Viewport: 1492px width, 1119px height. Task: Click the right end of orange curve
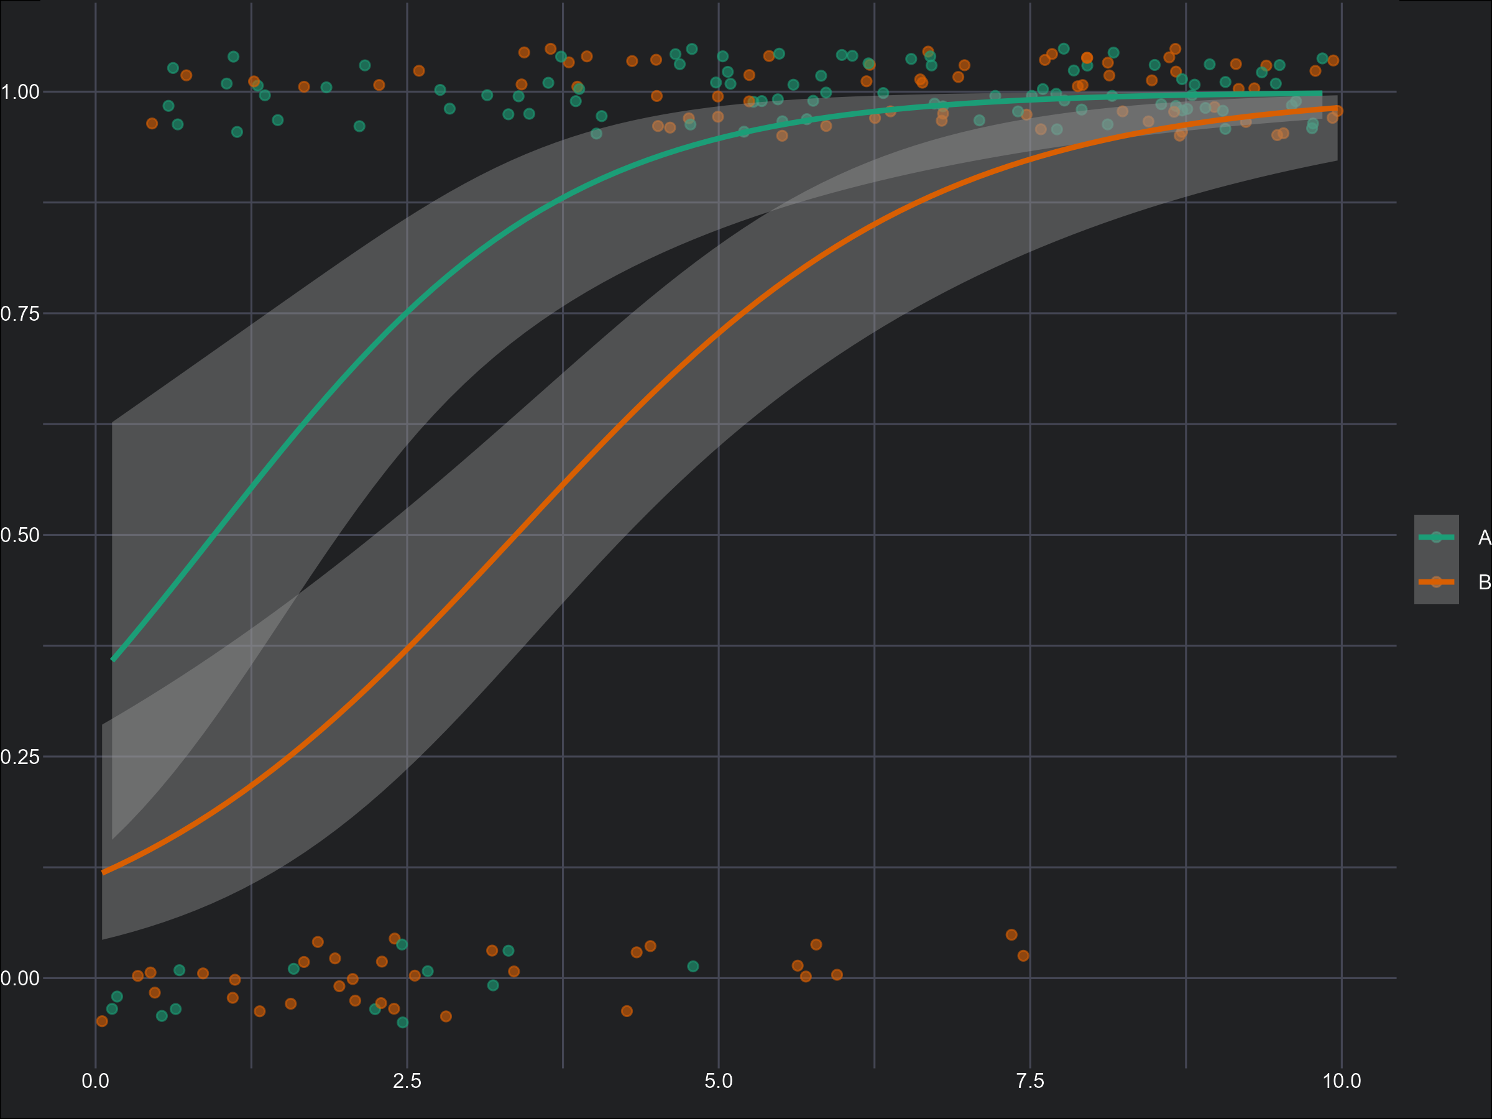(x=1337, y=108)
